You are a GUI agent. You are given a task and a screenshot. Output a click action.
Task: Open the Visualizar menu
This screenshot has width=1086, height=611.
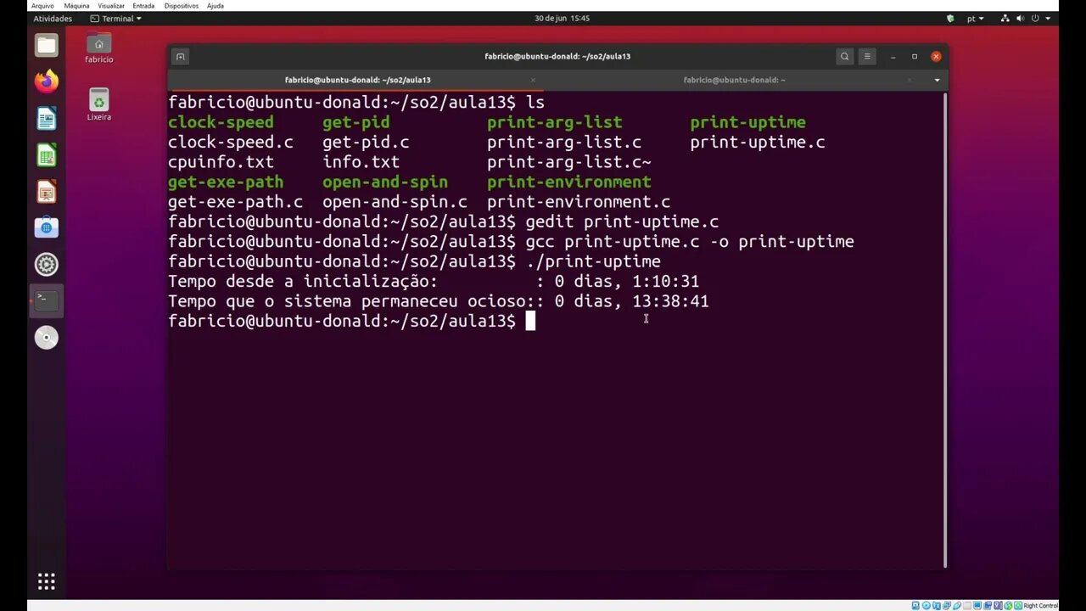tap(111, 6)
